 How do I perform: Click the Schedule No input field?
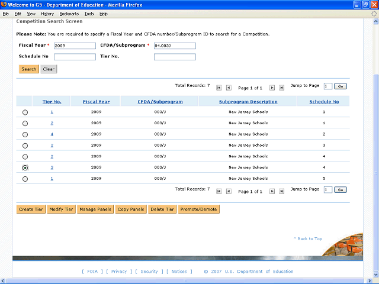pos(75,57)
